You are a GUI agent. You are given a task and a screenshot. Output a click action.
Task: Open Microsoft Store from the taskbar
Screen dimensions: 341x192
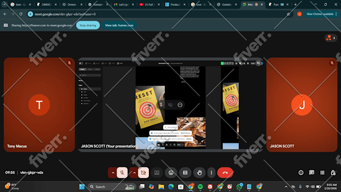point(181,186)
